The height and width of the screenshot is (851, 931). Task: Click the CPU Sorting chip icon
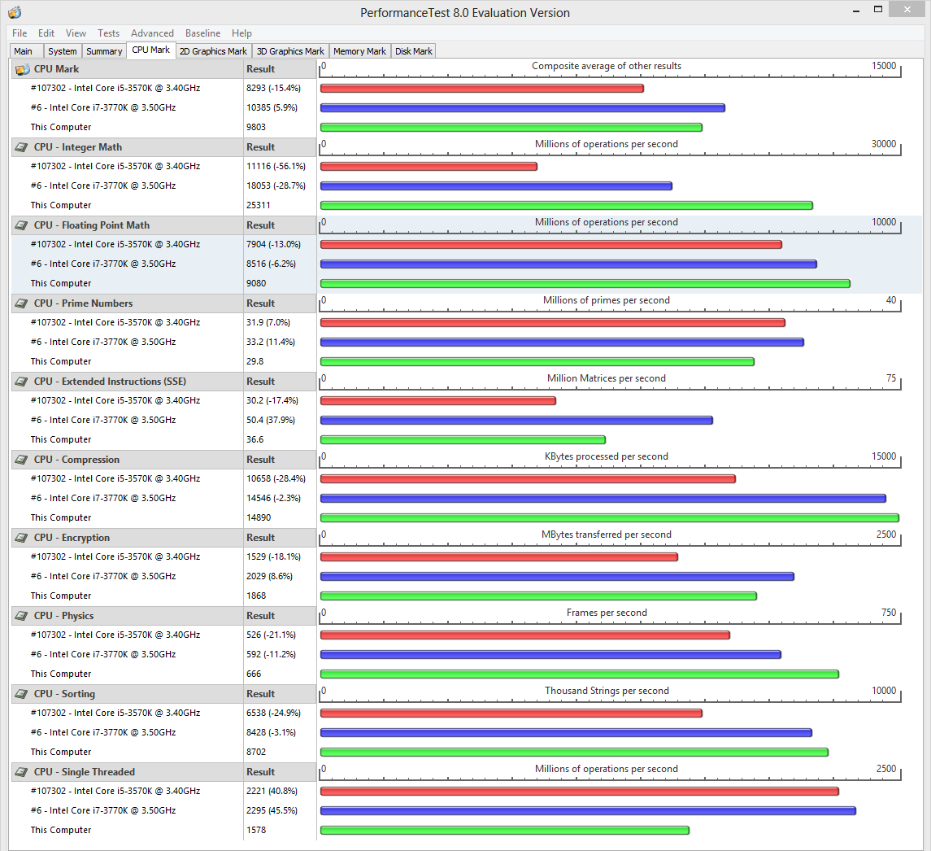[21, 694]
